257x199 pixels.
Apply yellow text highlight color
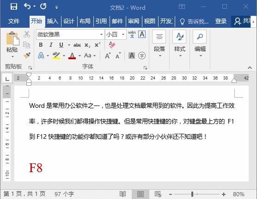(56, 56)
